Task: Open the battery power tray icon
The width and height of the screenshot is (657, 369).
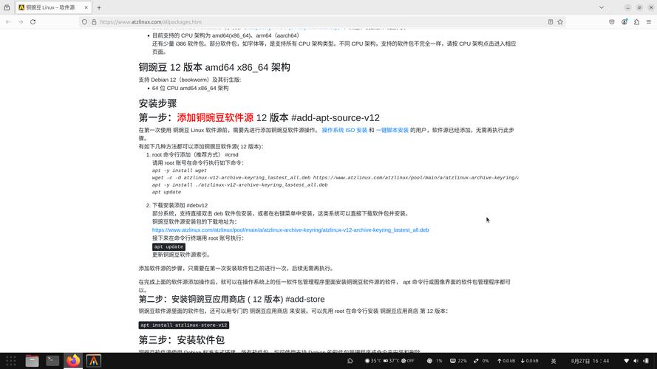Action: (x=646, y=361)
